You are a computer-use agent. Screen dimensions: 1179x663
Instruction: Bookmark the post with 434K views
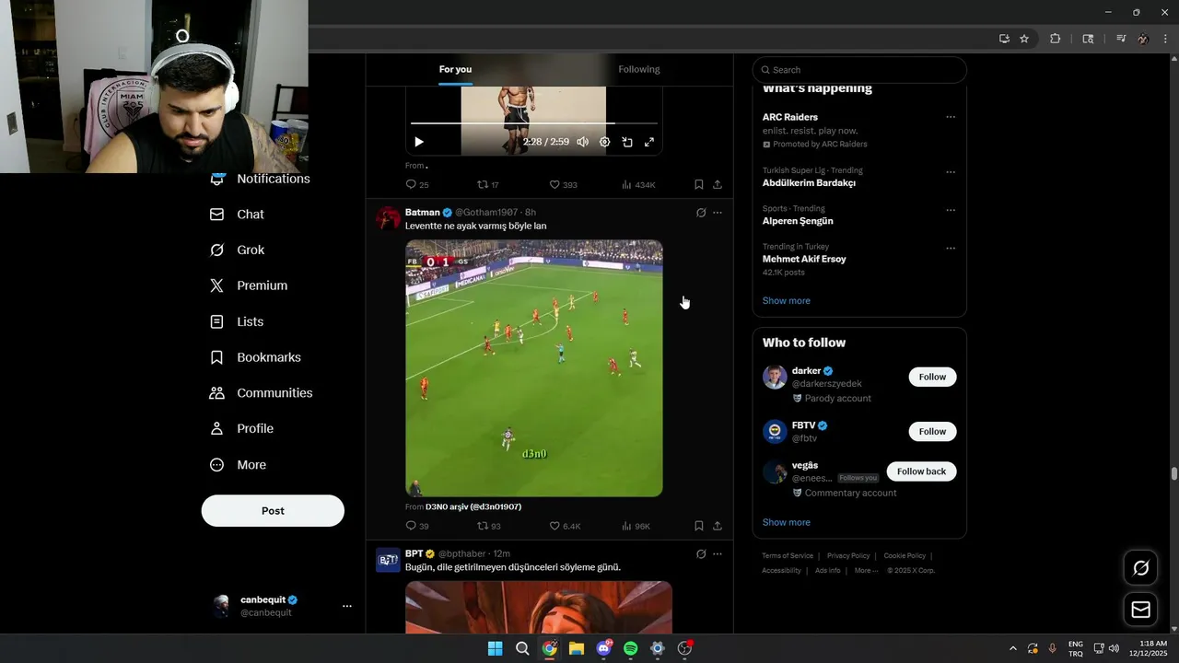coord(699,185)
